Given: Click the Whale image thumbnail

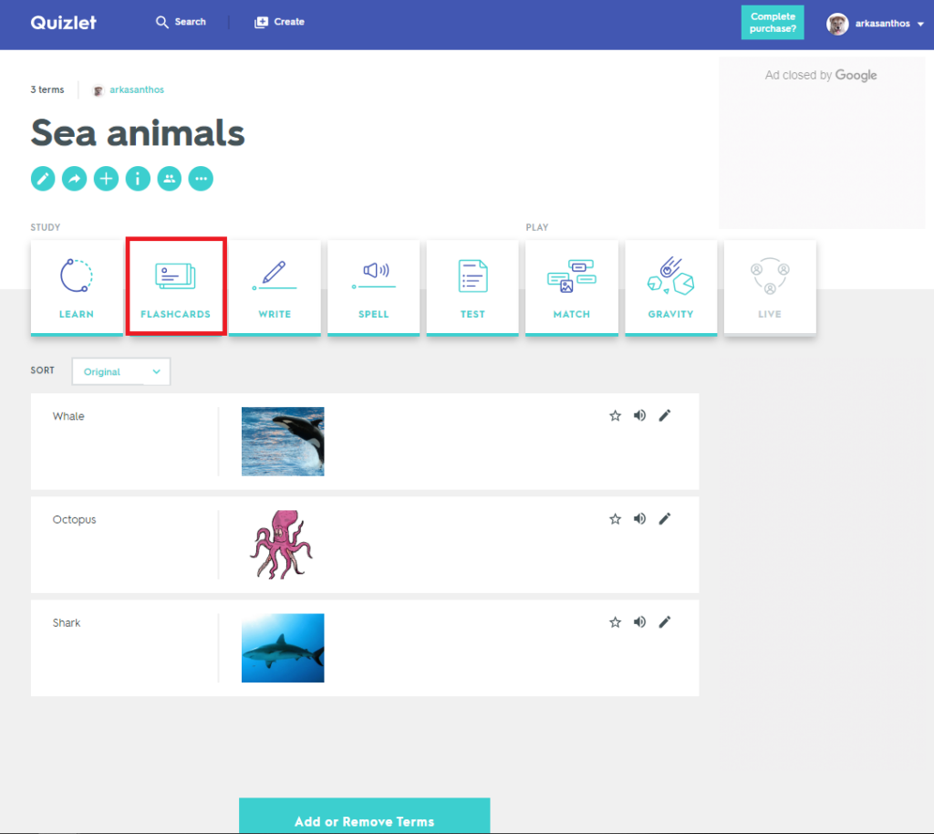Looking at the screenshot, I should pos(282,442).
